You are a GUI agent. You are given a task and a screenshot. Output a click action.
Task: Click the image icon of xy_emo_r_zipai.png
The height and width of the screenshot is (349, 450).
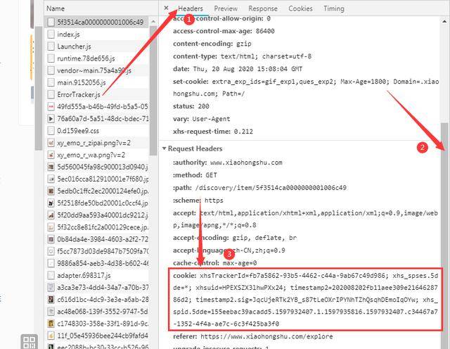pyautogui.click(x=51, y=143)
